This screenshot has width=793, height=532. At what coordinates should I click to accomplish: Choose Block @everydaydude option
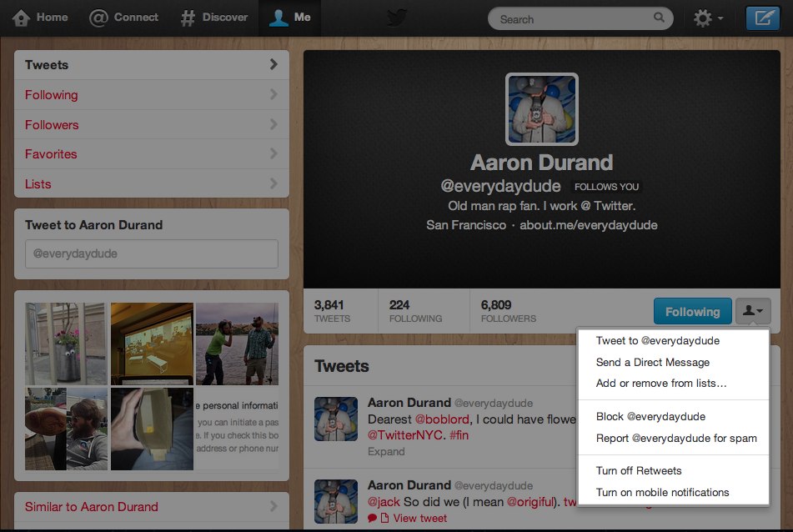pyautogui.click(x=650, y=416)
